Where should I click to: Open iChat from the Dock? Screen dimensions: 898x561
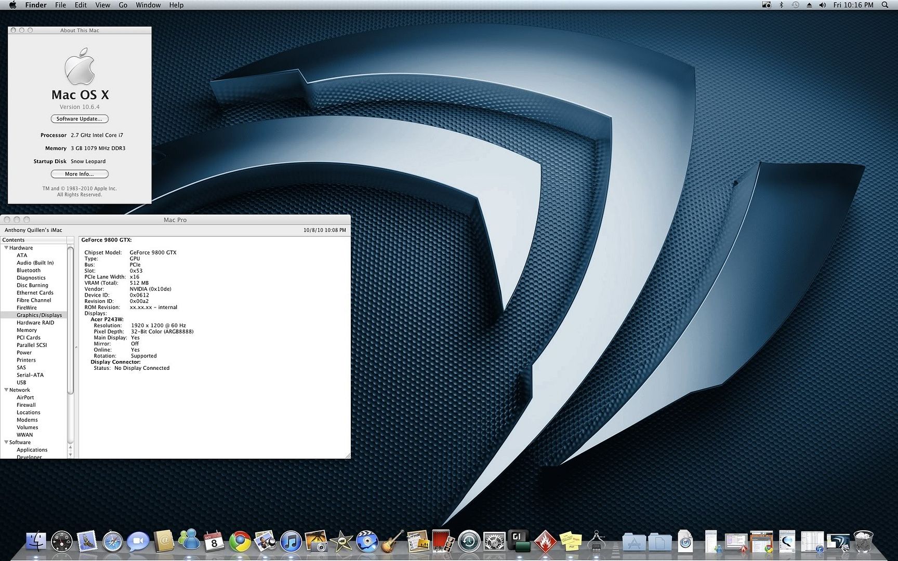[x=138, y=542]
